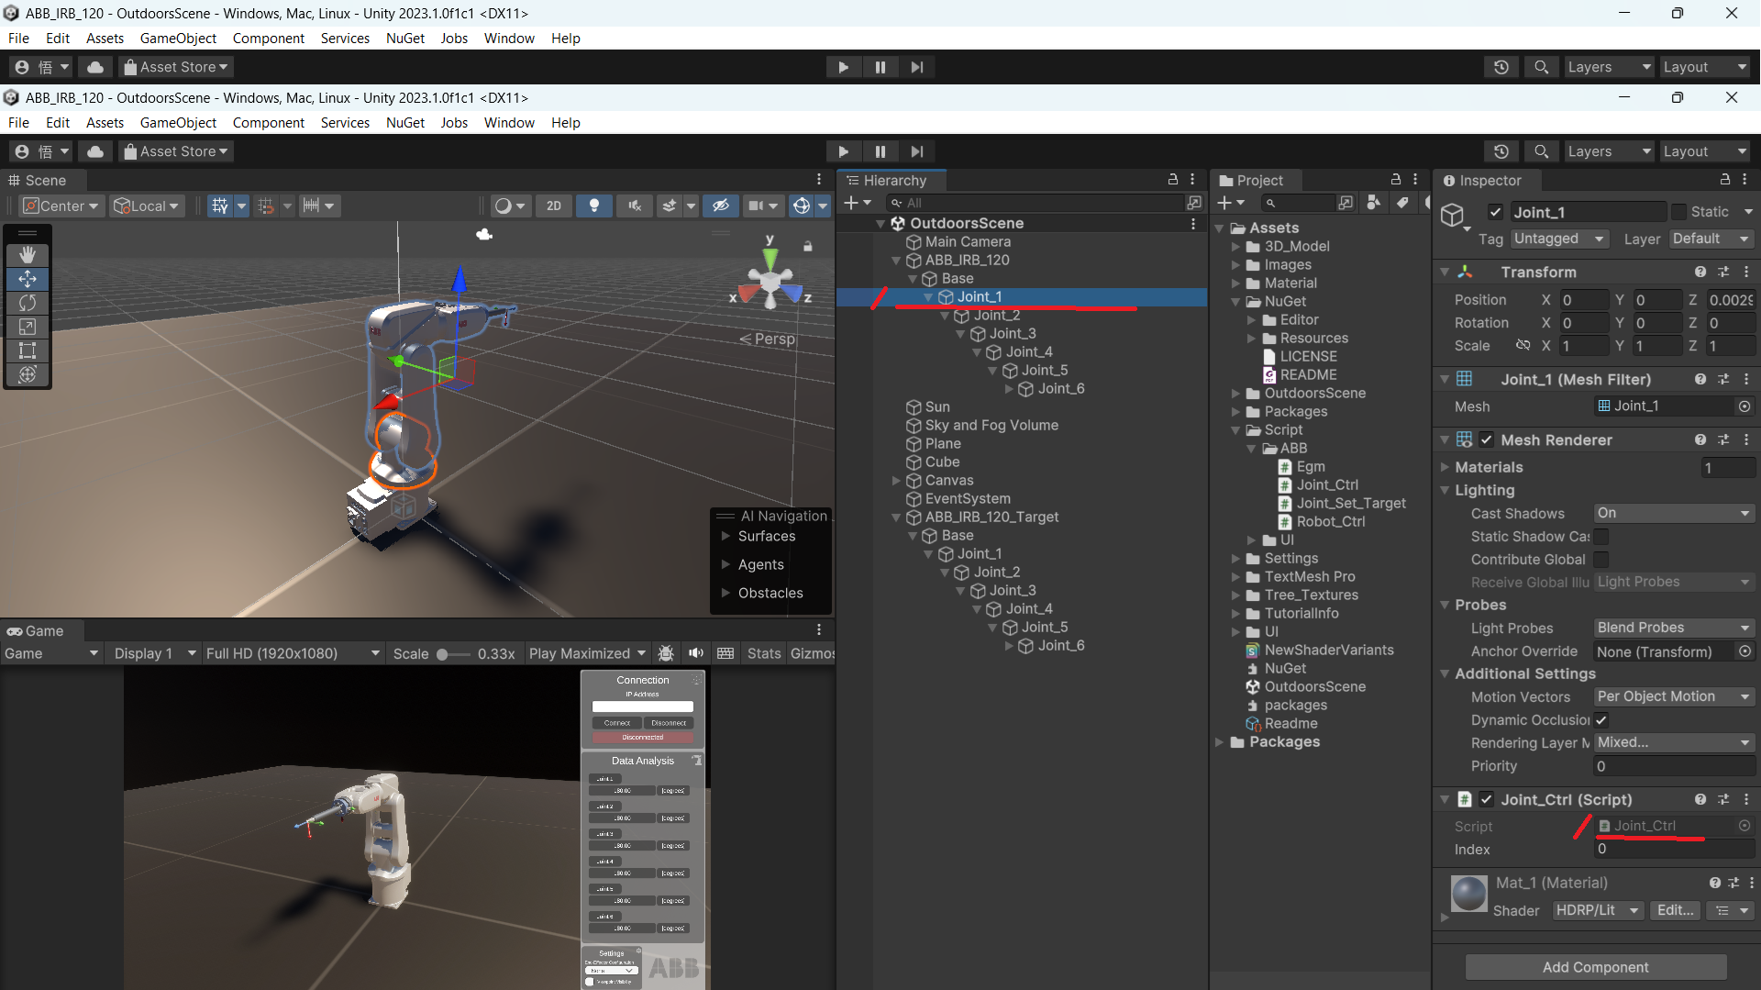This screenshot has height=990, width=1761.
Task: Select the Move tool in Scene toolbar
Action: pyautogui.click(x=28, y=279)
